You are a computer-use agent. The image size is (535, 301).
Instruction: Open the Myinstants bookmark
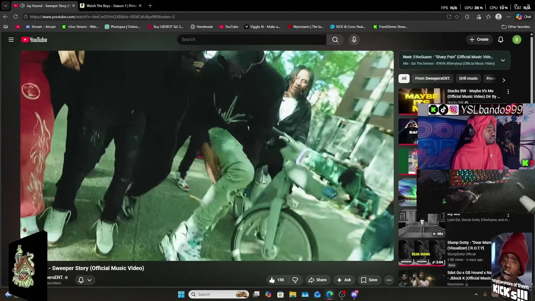[x=305, y=27]
